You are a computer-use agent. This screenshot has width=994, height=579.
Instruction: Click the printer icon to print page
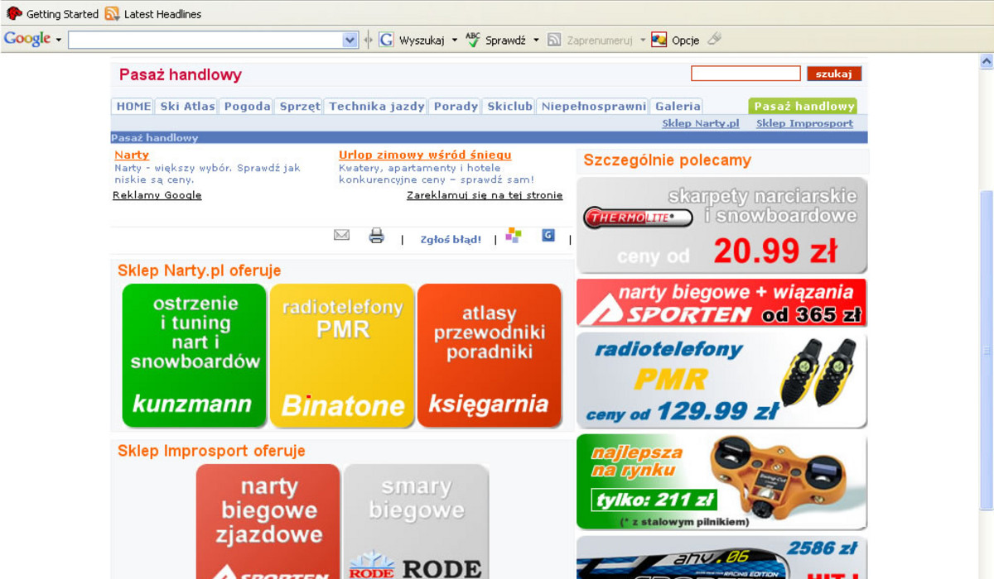pyautogui.click(x=377, y=237)
